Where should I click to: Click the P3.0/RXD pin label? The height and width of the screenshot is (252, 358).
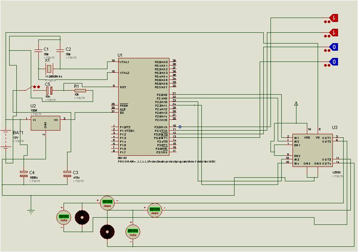[161, 127]
